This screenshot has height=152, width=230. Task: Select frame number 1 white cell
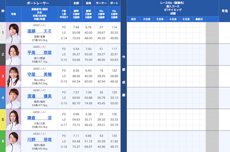pos(3,33)
